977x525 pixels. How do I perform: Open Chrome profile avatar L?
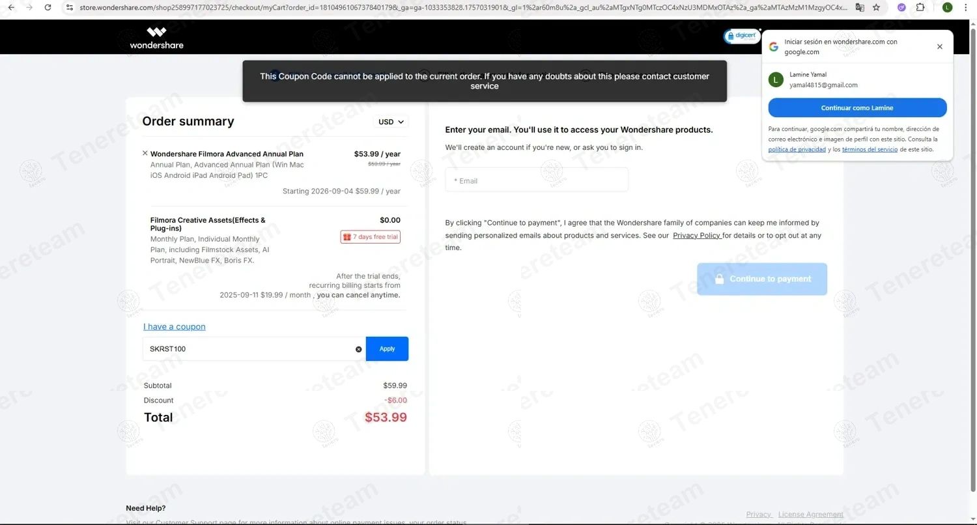point(947,7)
